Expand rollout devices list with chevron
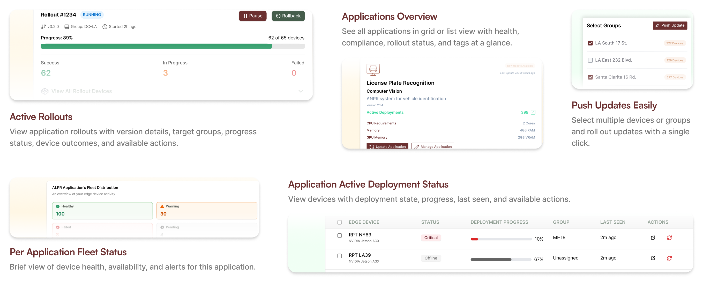The image size is (703, 282). pyautogui.click(x=301, y=91)
